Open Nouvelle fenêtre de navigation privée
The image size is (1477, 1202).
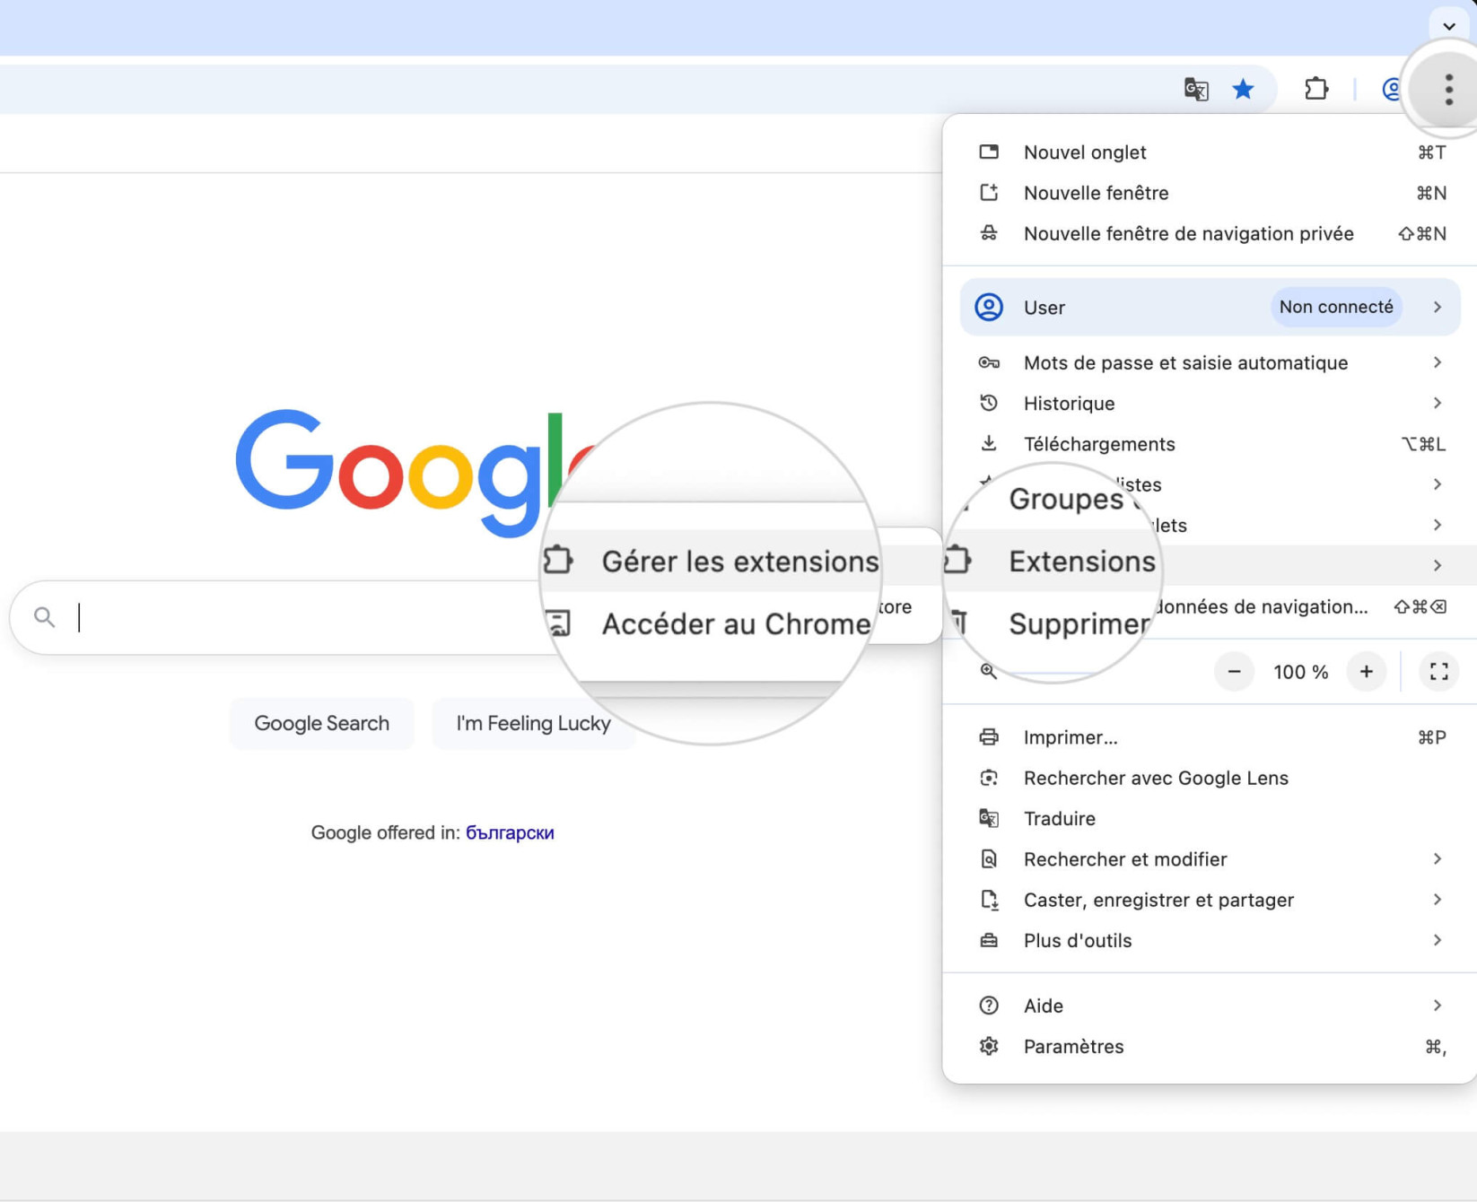1210,233
